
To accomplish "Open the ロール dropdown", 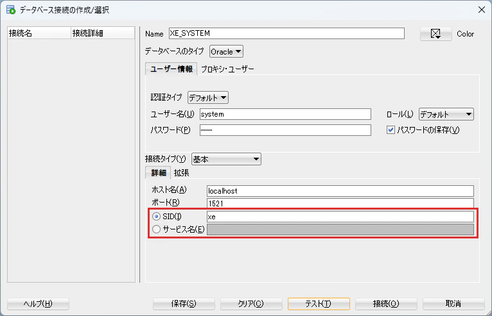I will (x=446, y=114).
